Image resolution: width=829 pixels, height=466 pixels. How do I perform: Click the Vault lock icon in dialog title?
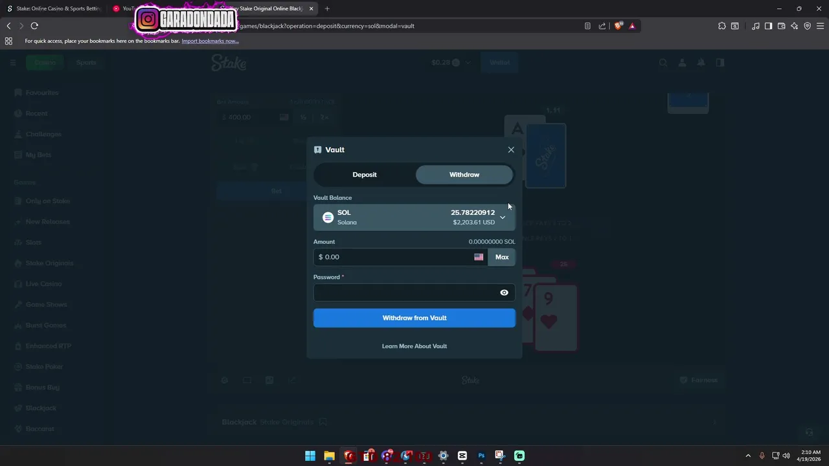317,150
